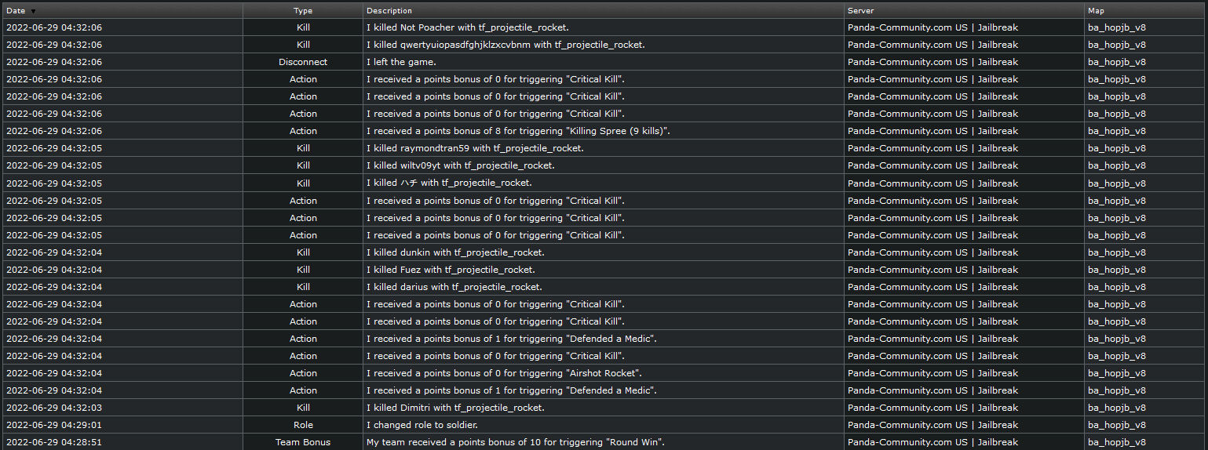Click the Round Win team bonus row
This screenshot has width=1208, height=450.
(516, 442)
